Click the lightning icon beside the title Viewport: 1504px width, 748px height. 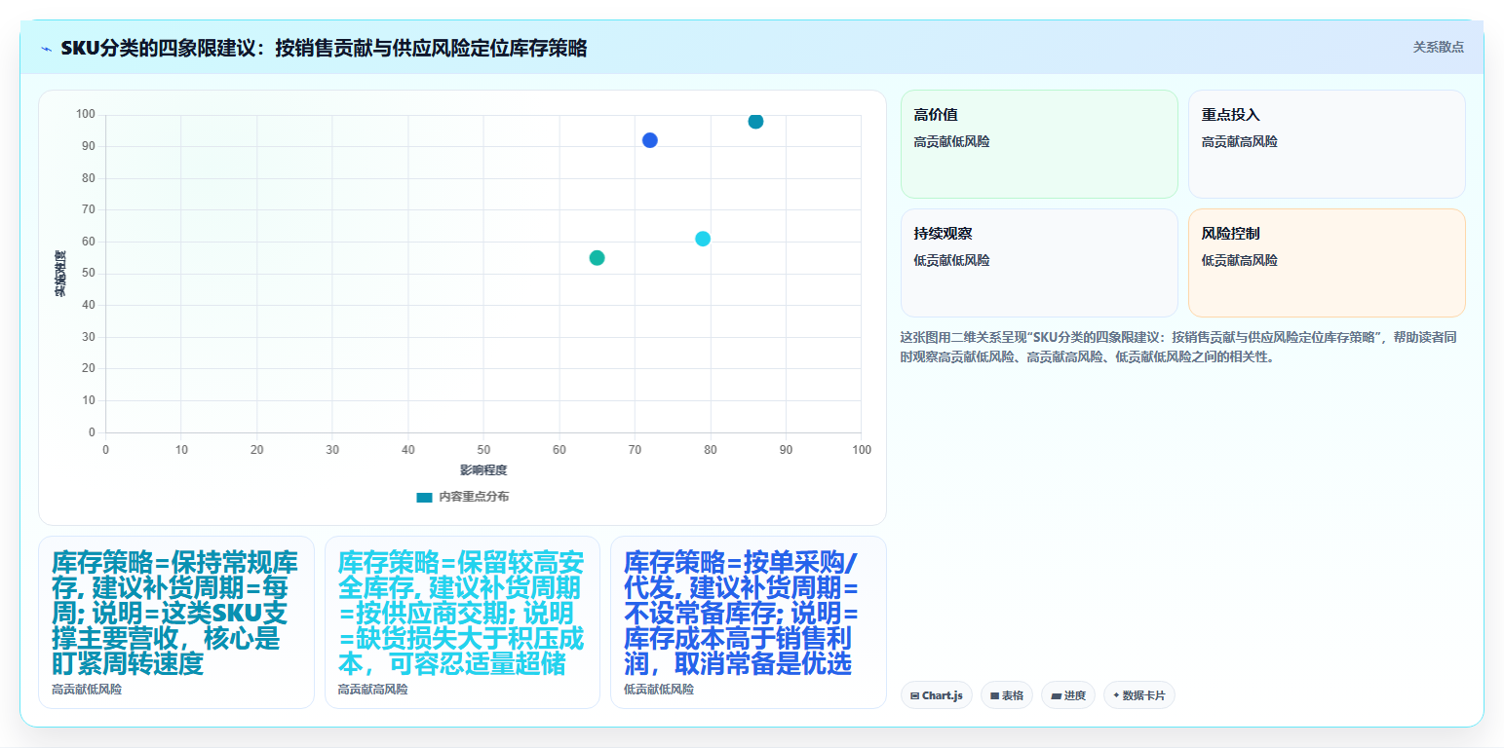[47, 49]
